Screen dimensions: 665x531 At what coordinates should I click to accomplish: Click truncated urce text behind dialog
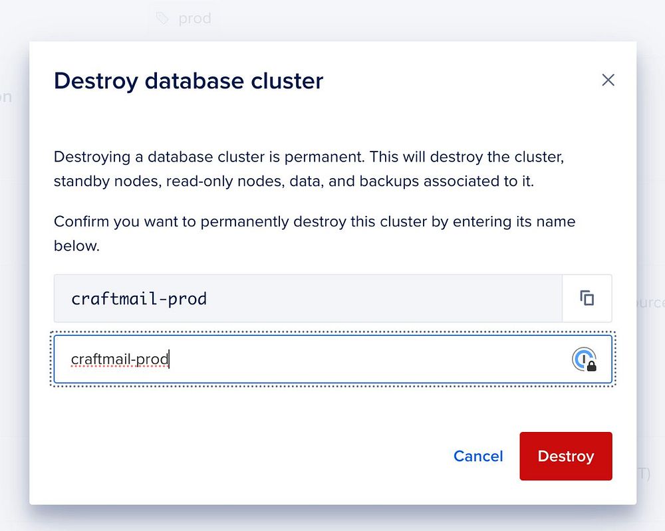tap(651, 302)
